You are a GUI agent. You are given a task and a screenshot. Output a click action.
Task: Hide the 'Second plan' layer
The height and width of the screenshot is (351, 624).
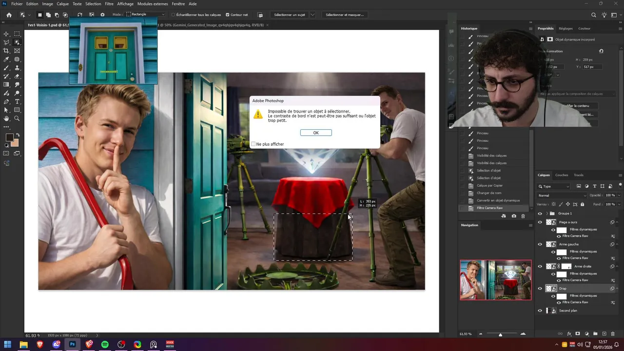540,311
